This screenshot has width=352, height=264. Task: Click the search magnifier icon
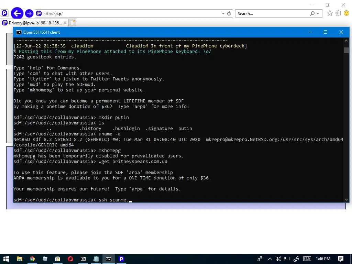312,14
